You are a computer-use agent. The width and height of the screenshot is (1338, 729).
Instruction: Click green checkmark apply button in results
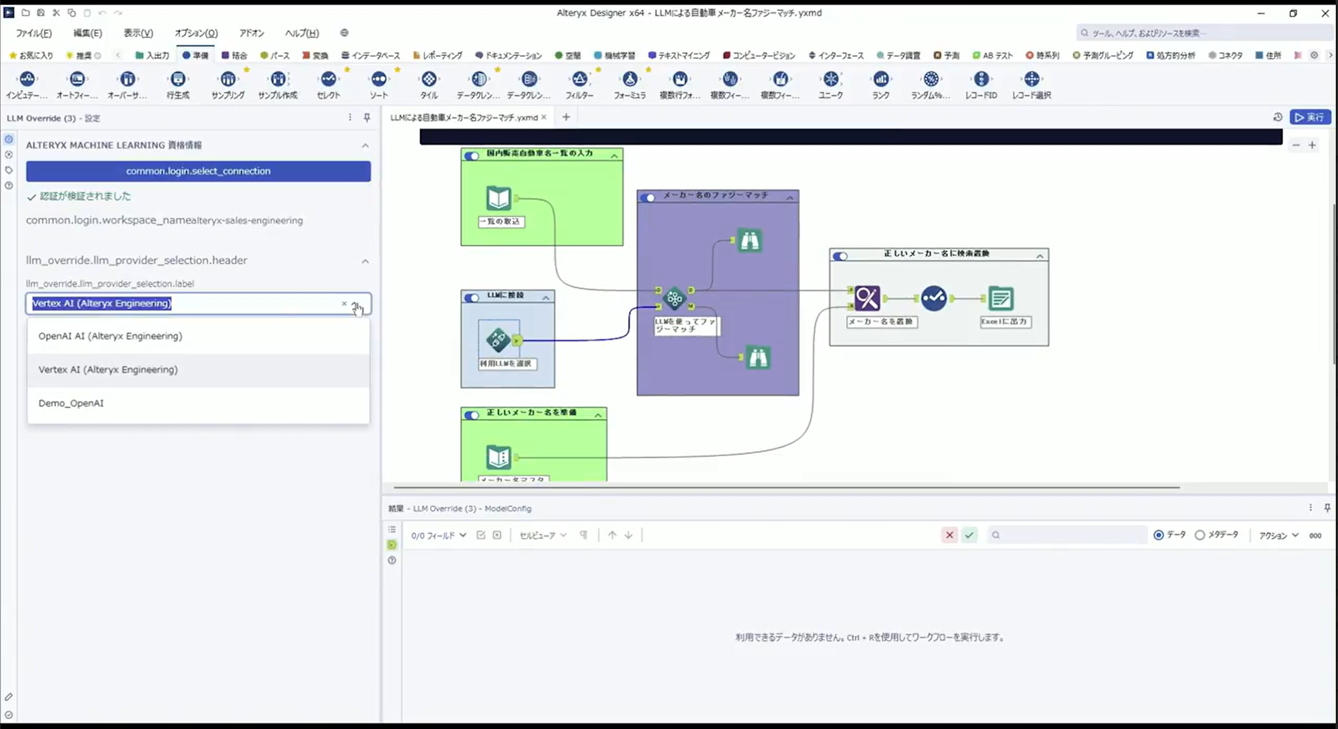tap(969, 535)
